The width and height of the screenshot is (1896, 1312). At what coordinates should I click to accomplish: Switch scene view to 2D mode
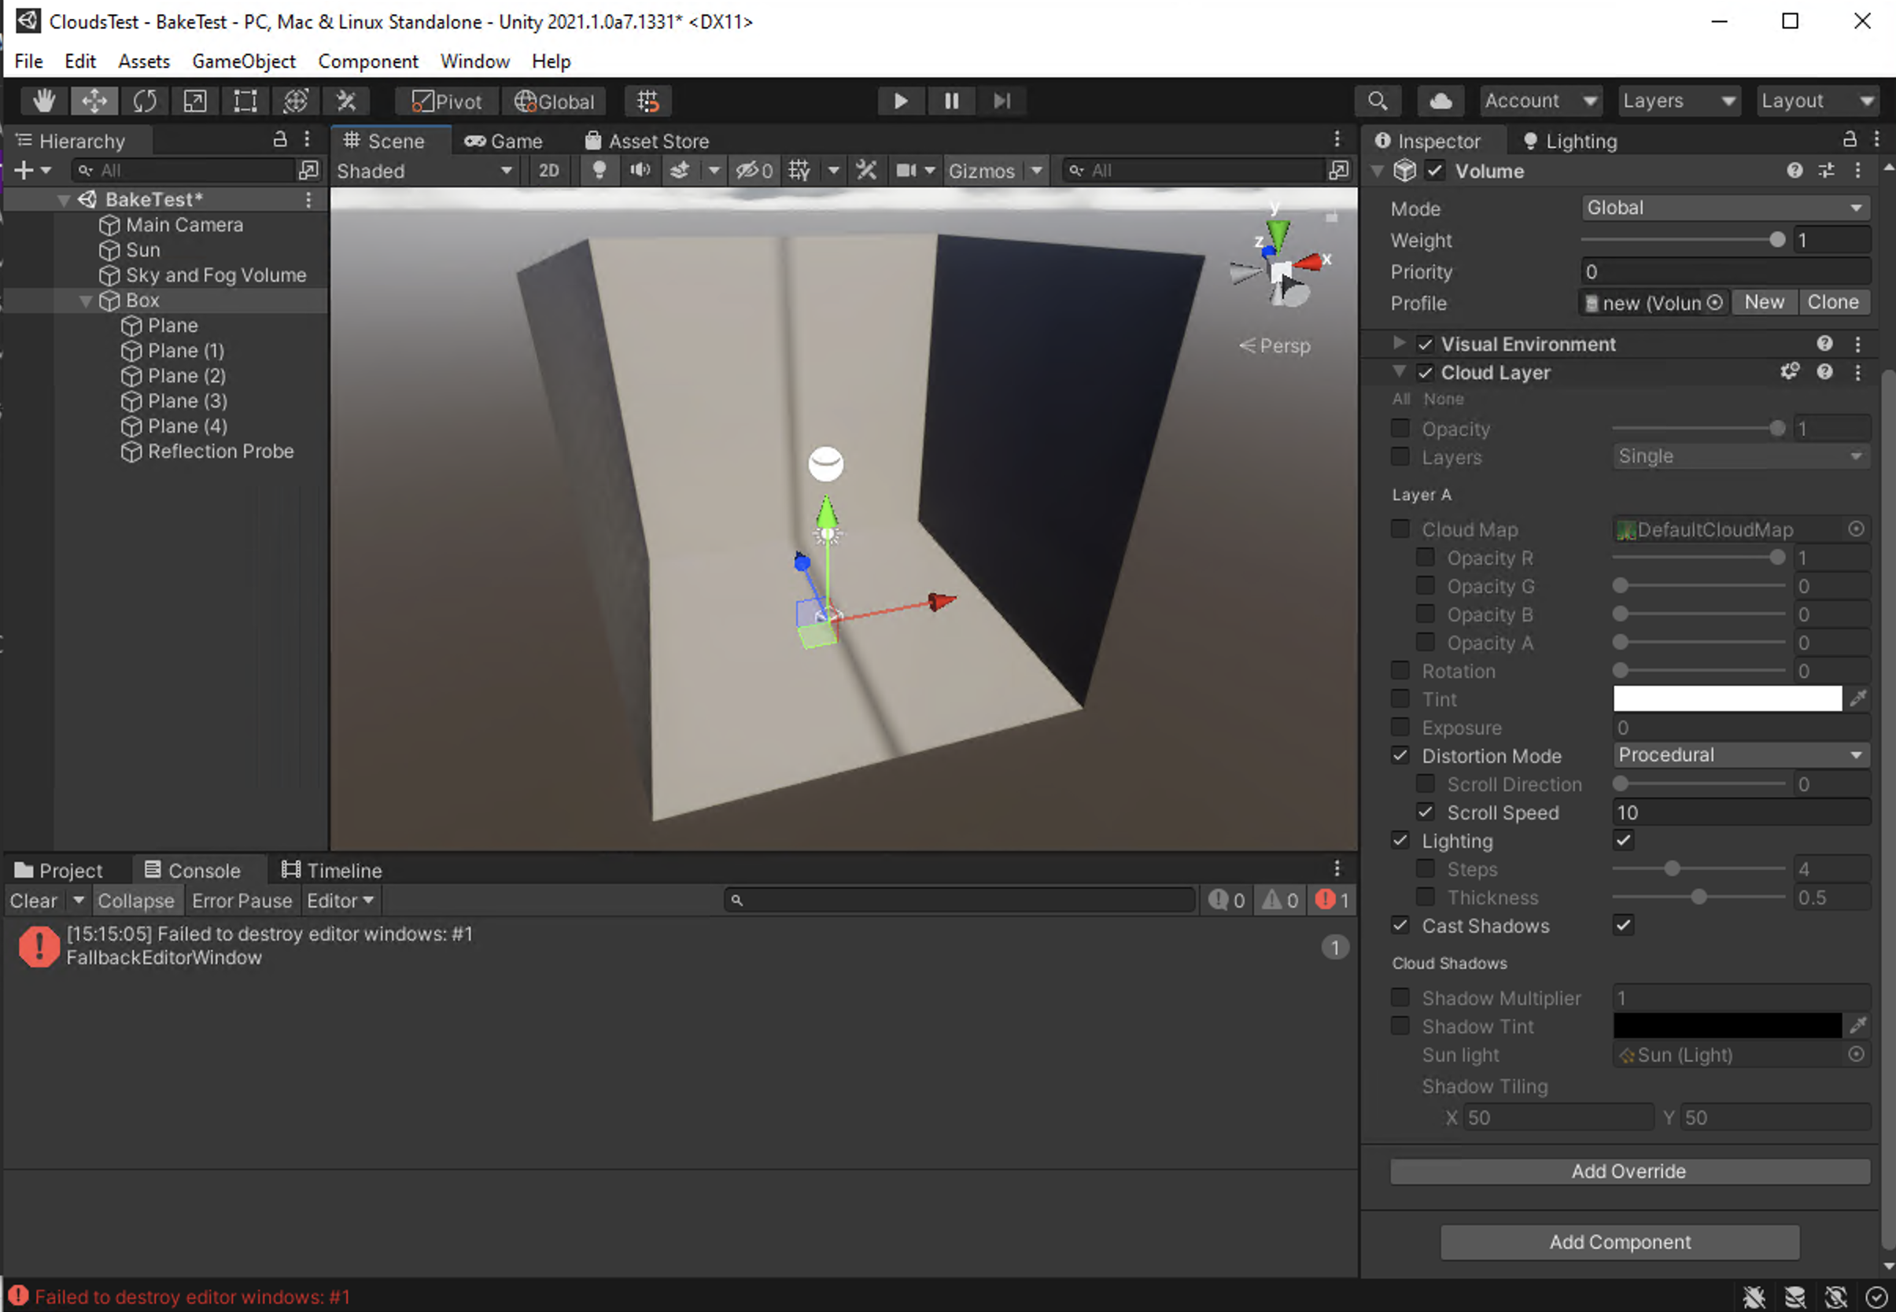tap(548, 170)
